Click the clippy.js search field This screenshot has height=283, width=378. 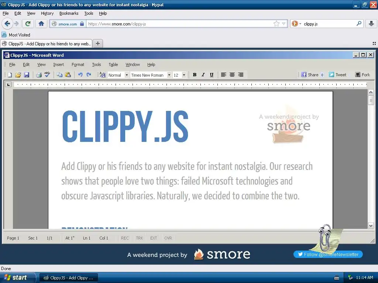(329, 24)
